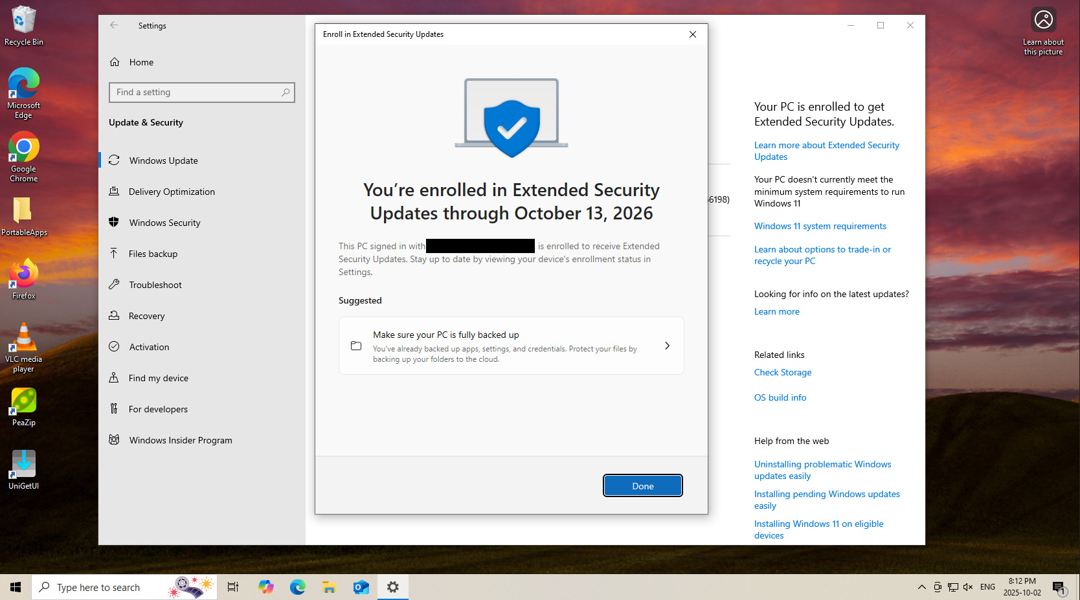
Task: Click the network icon in system tray
Action: point(952,587)
